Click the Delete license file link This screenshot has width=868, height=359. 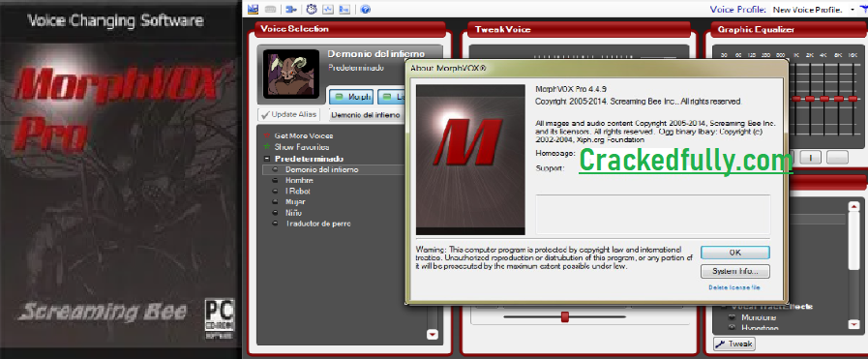pyautogui.click(x=734, y=287)
